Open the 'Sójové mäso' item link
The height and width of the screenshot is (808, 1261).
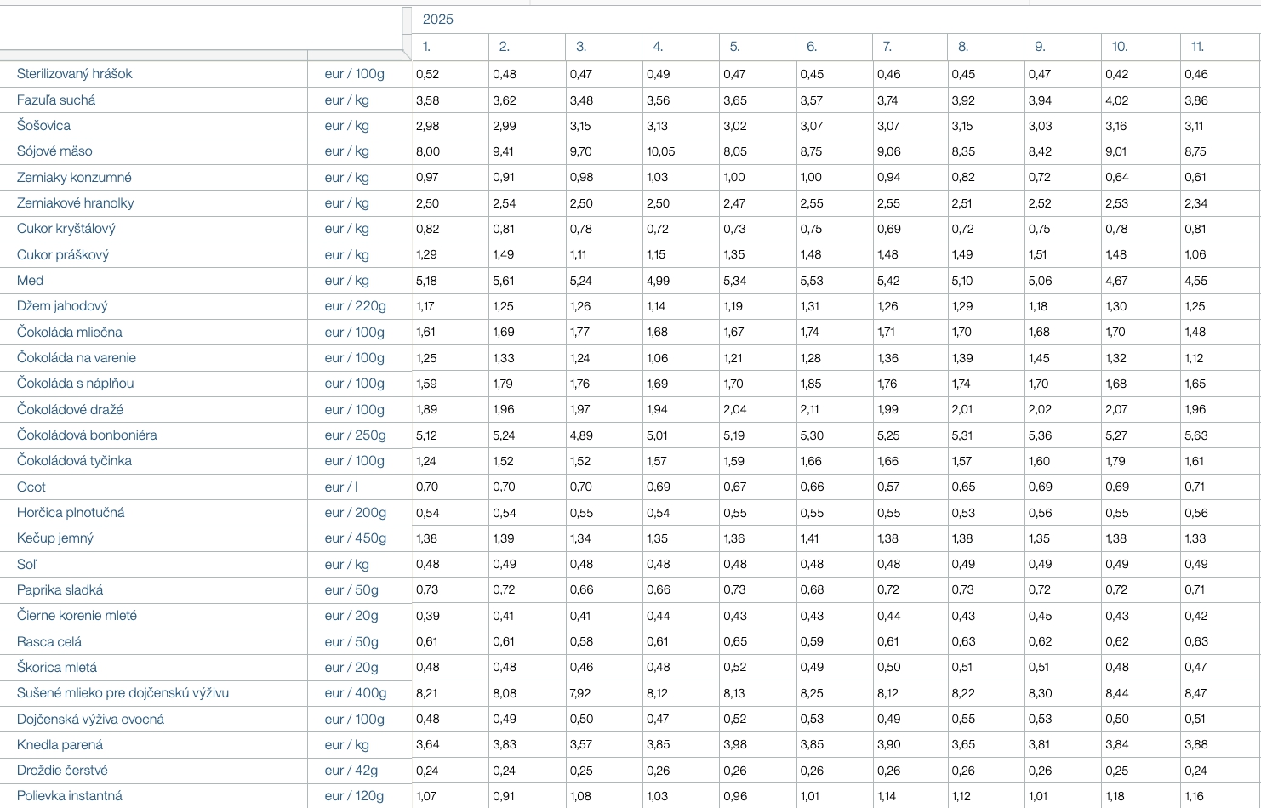(54, 151)
